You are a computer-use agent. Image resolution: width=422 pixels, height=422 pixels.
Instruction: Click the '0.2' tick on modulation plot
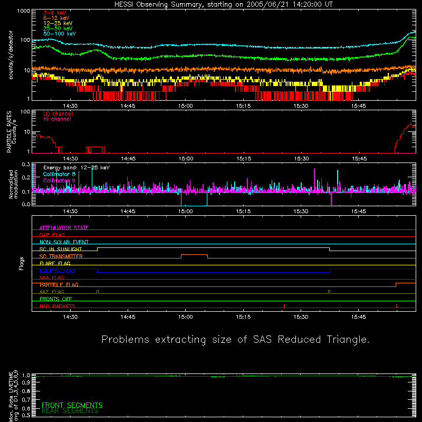point(26,178)
